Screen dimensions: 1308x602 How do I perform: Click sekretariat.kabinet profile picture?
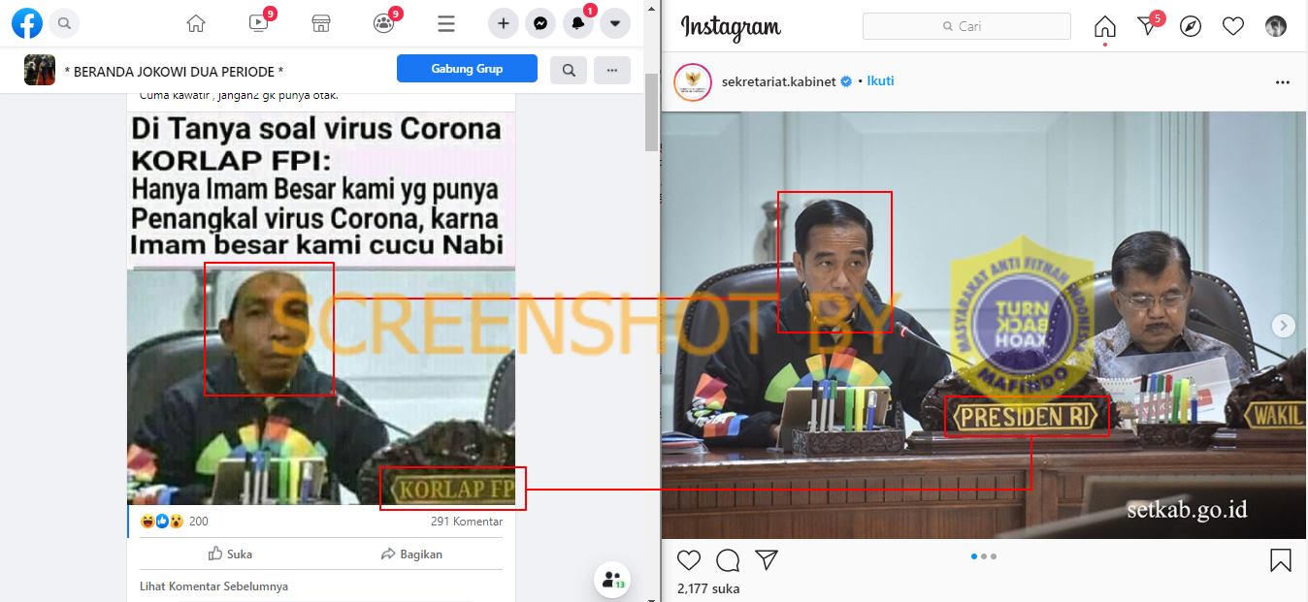pyautogui.click(x=693, y=81)
